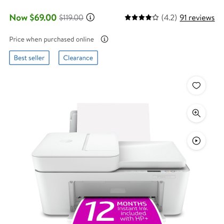Select the Best seller badge
Screen dimensions: 224x224
pos(29,58)
